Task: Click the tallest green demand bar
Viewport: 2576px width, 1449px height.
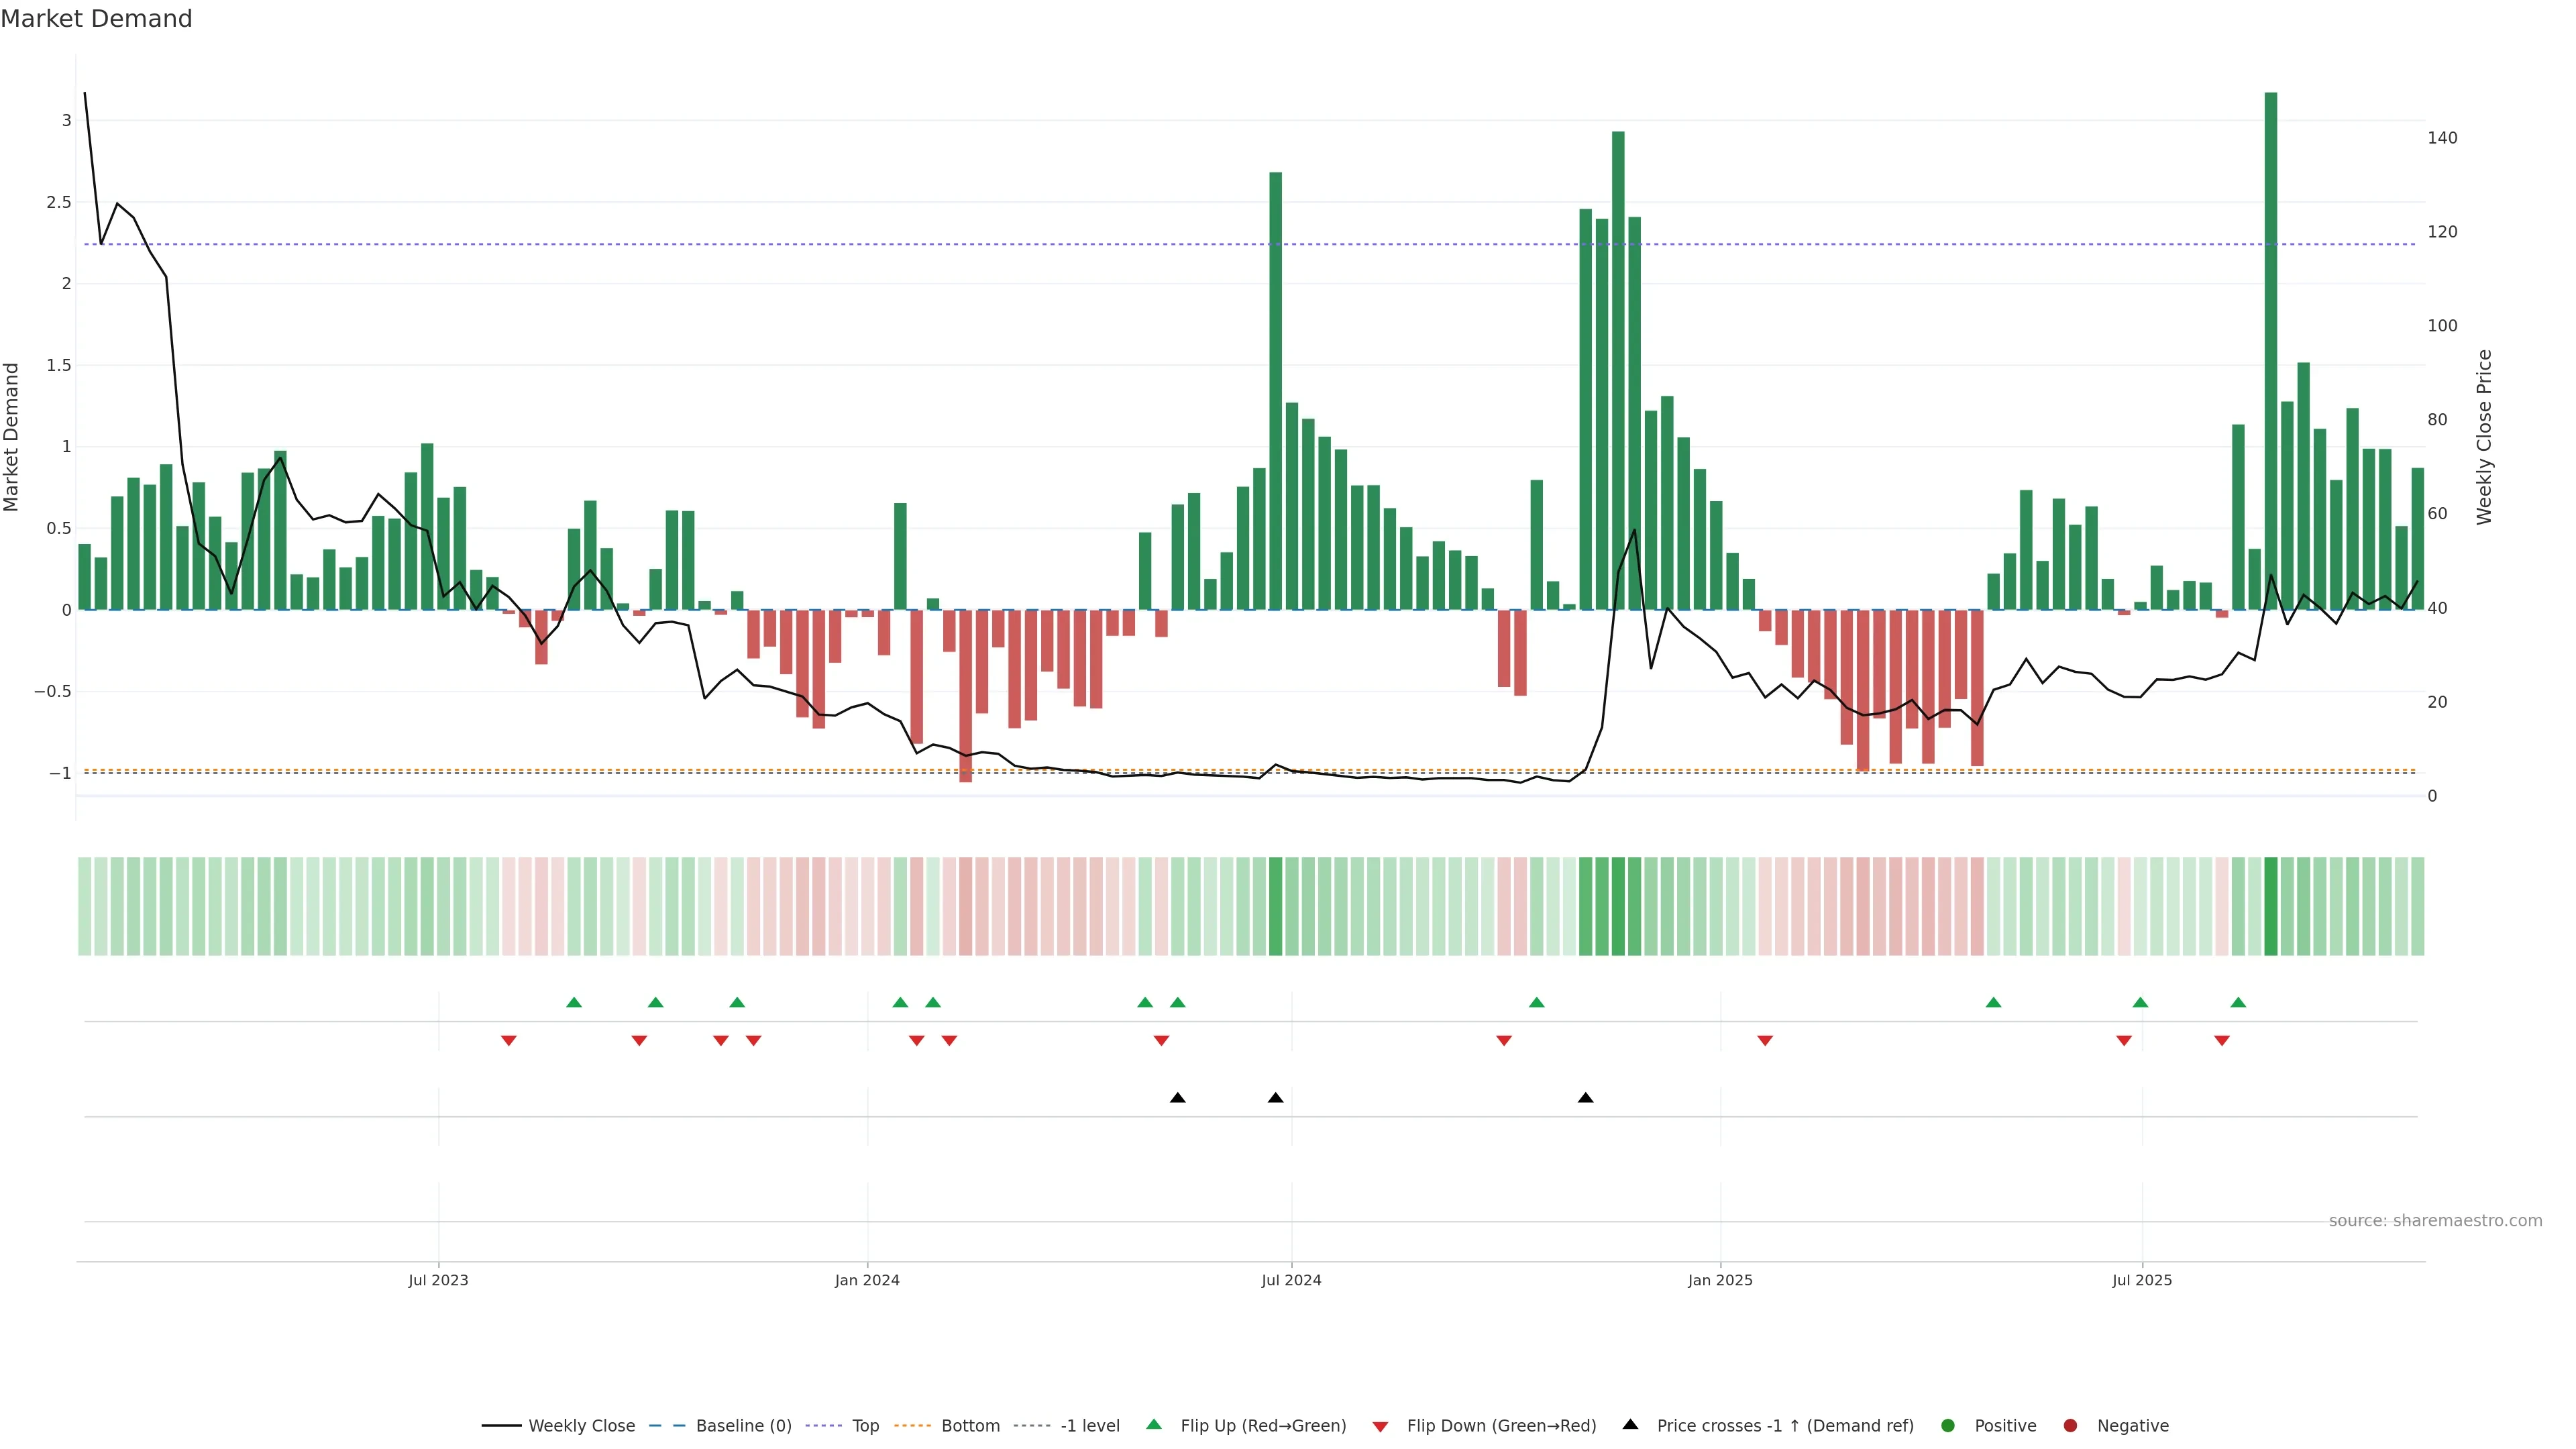Action: 2270,350
